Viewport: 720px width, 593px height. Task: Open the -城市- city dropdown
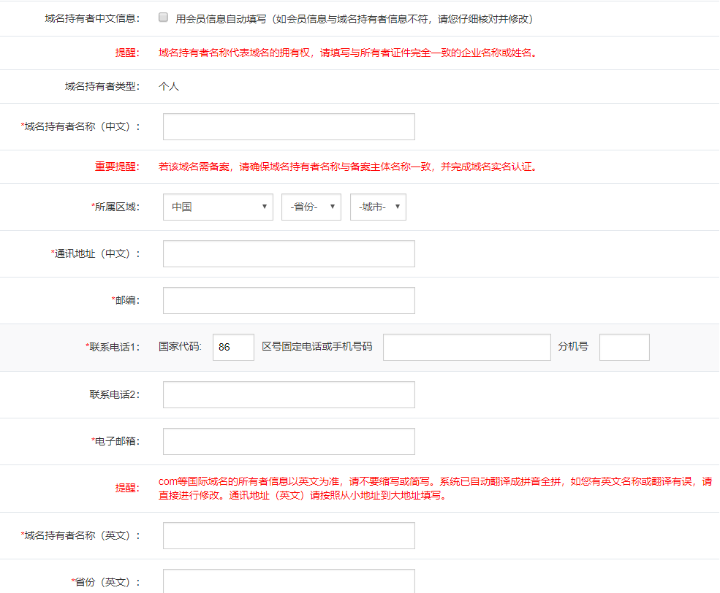tap(378, 207)
